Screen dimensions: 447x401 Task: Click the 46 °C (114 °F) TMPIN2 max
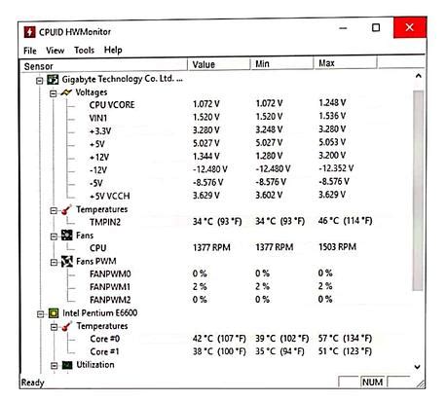coord(345,221)
